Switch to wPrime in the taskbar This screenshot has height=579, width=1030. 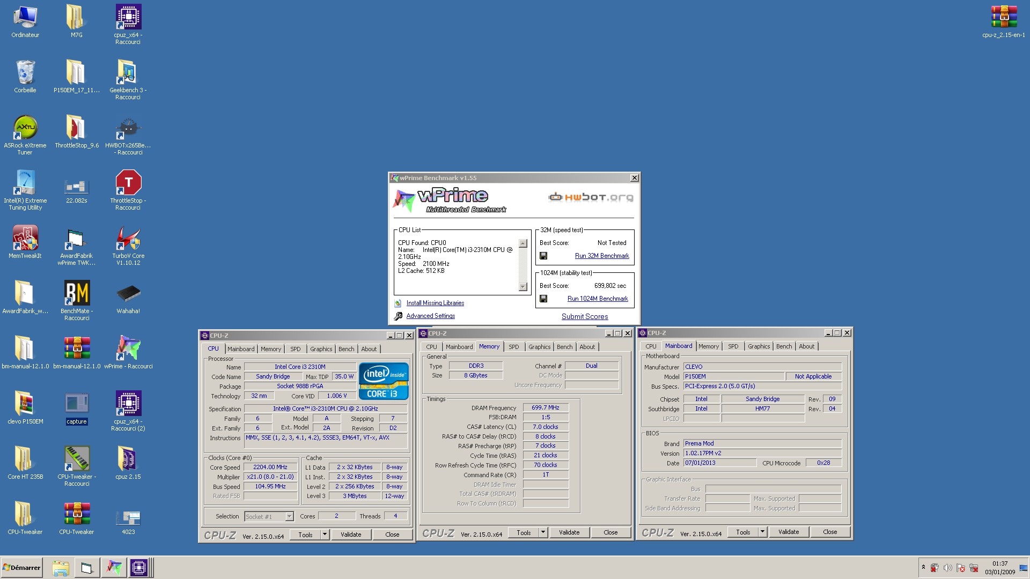click(x=113, y=568)
